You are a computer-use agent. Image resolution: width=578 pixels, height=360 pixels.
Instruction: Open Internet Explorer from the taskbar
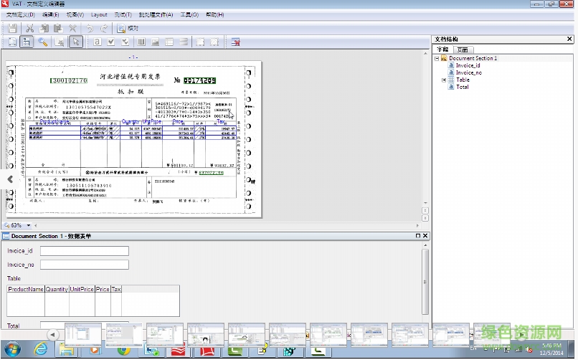[41, 350]
